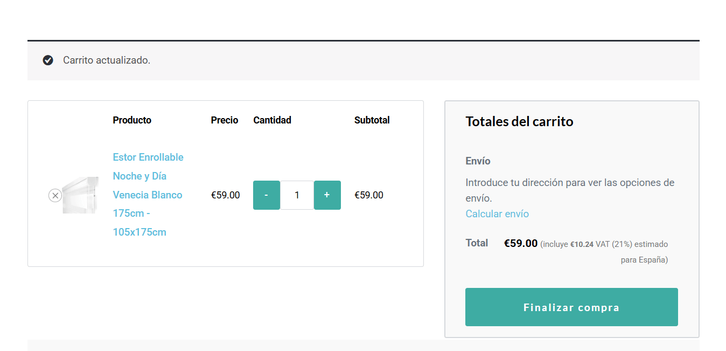Remove the Estor Enrollable item from cart
The image size is (726, 351).
(x=55, y=196)
